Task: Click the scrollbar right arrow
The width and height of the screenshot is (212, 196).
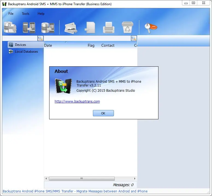Action: pyautogui.click(x=135, y=179)
